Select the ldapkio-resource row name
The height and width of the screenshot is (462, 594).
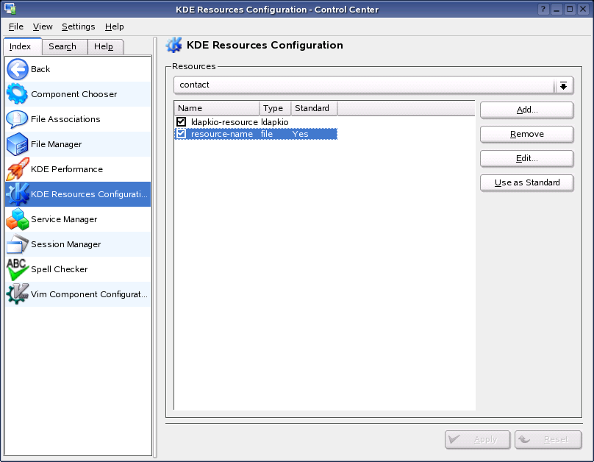(224, 122)
